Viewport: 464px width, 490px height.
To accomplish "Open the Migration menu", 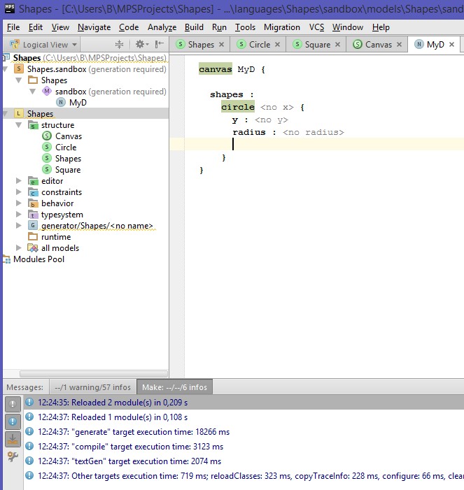I will pos(281,27).
